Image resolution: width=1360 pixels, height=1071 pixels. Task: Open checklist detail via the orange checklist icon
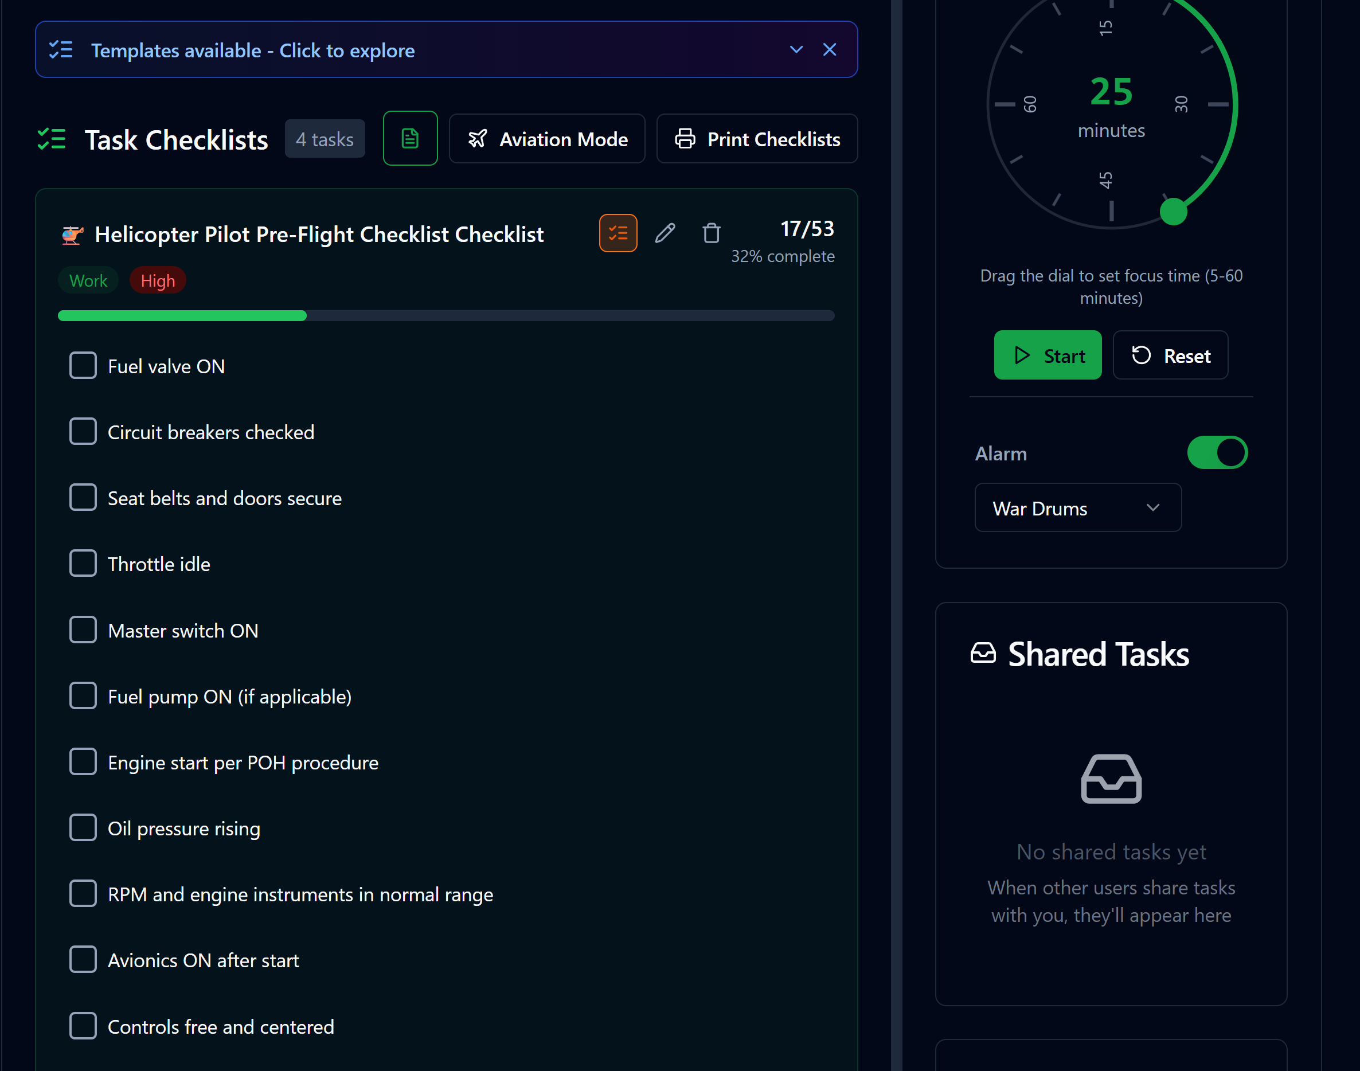pos(618,233)
